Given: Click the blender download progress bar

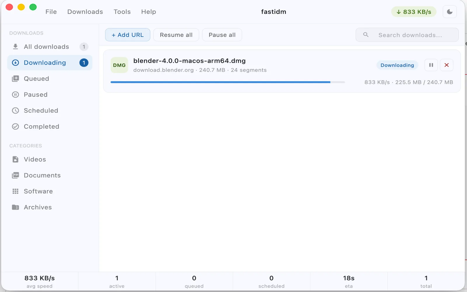Looking at the screenshot, I should tap(228, 82).
